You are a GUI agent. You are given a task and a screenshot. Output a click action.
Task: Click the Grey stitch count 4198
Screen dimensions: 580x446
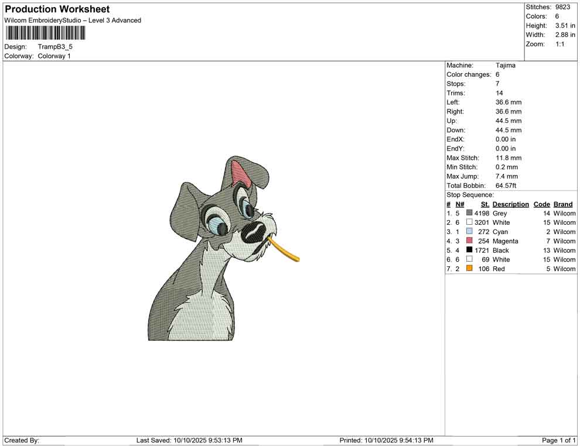point(482,213)
